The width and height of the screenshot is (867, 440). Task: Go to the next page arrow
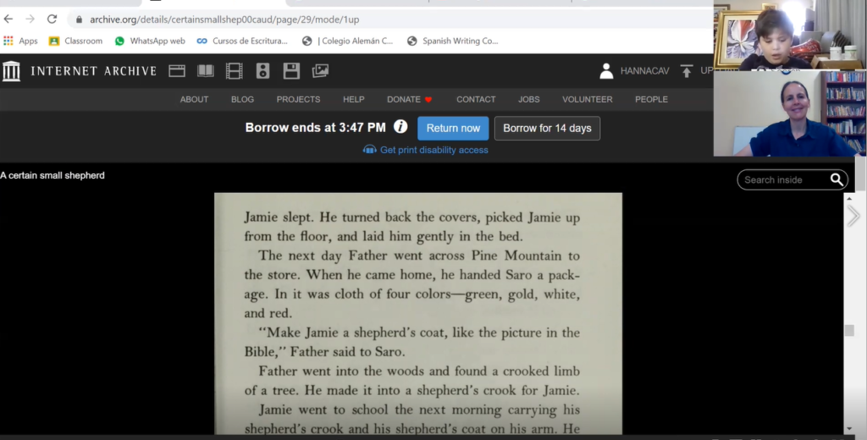click(x=853, y=217)
